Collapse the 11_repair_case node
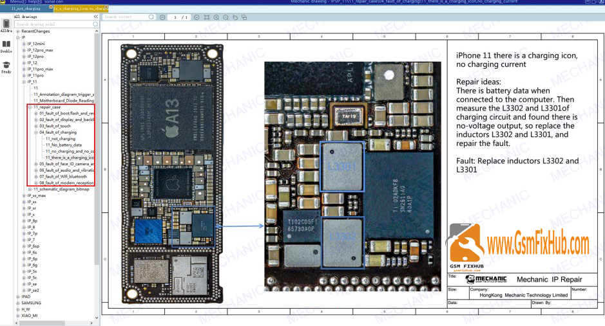The height and width of the screenshot is (326, 605). [x=30, y=107]
